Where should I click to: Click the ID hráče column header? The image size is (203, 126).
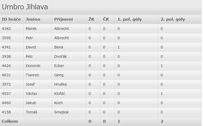click(11, 19)
